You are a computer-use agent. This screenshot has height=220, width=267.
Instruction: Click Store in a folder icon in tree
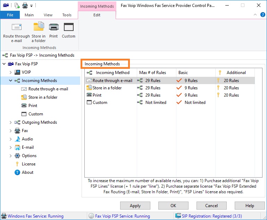click(x=24, y=97)
